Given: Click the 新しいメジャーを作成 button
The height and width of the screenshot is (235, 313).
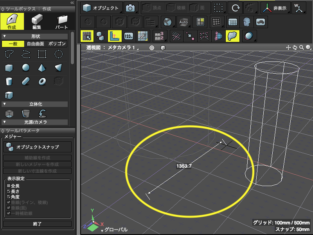Looking at the screenshot, I should (37, 164).
